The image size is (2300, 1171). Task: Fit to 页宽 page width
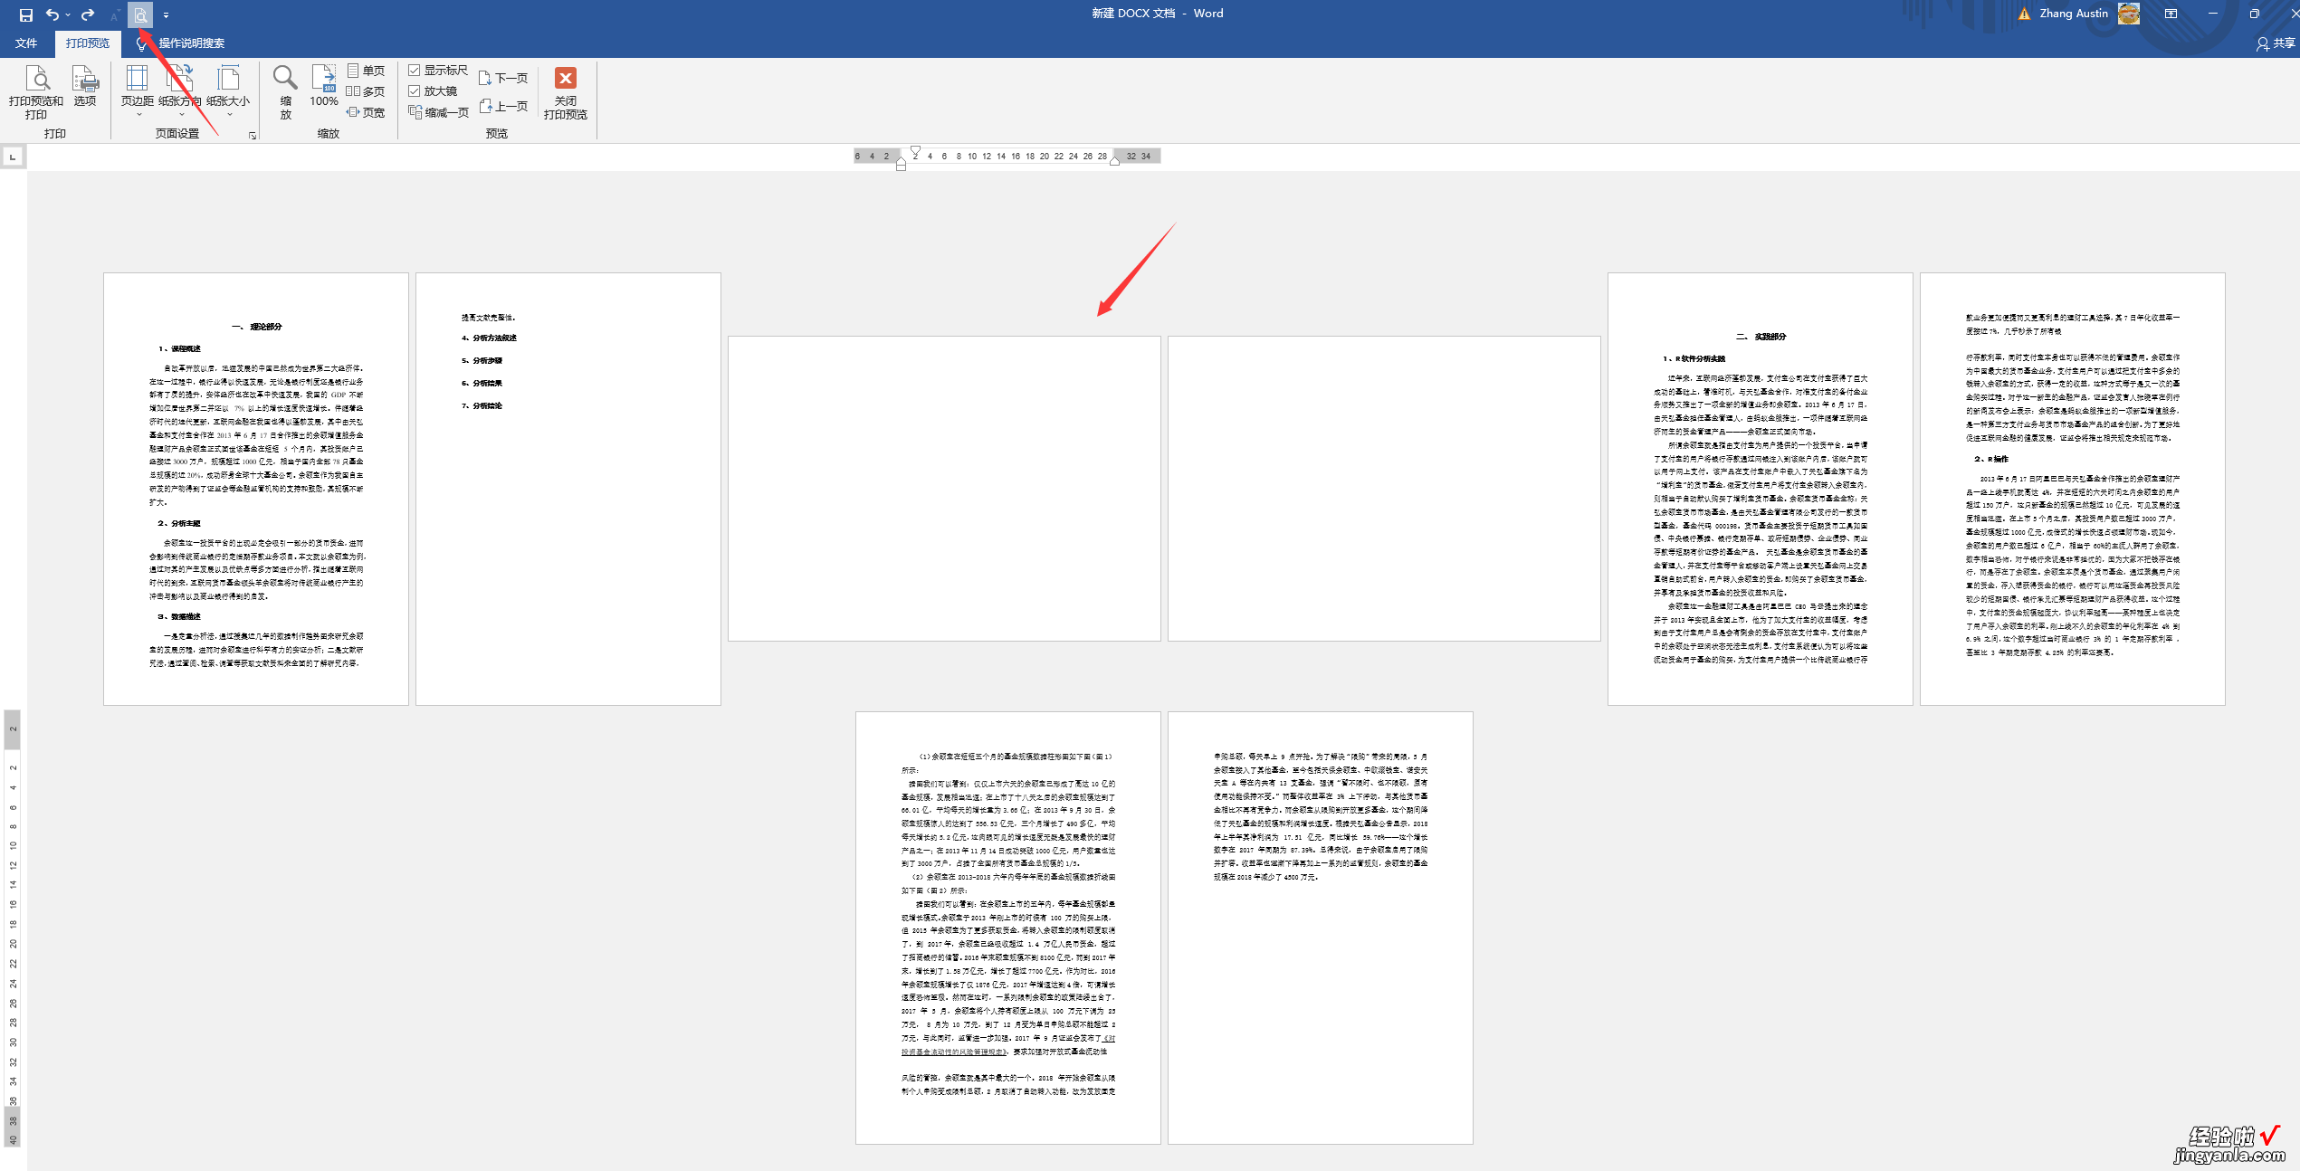point(367,112)
